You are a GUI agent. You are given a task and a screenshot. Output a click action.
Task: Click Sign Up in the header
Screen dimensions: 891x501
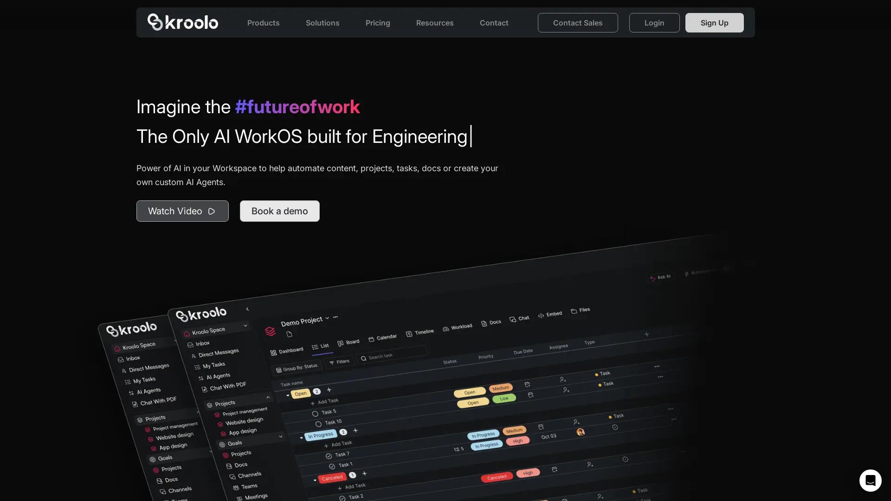coord(714,23)
